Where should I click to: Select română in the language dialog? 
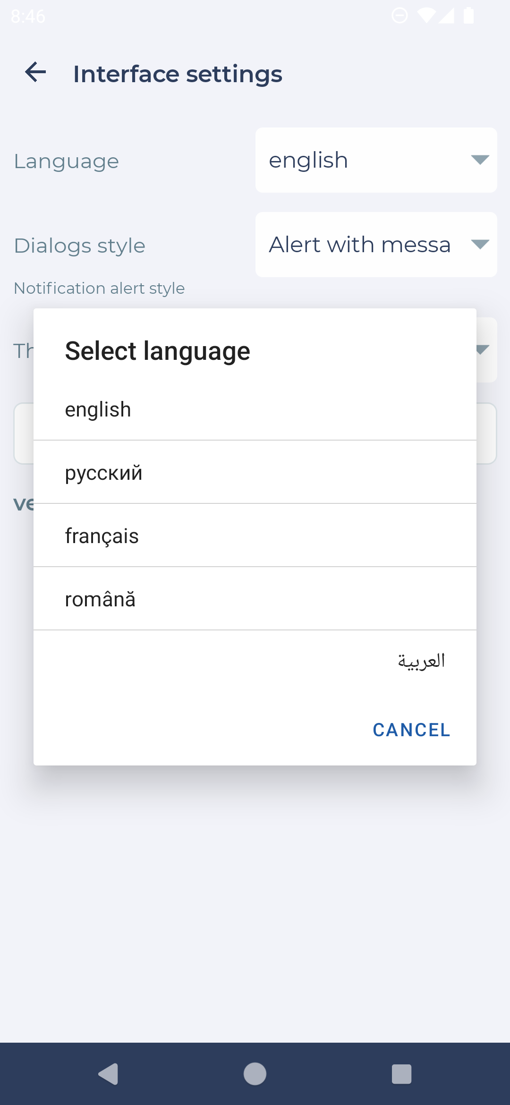click(255, 599)
